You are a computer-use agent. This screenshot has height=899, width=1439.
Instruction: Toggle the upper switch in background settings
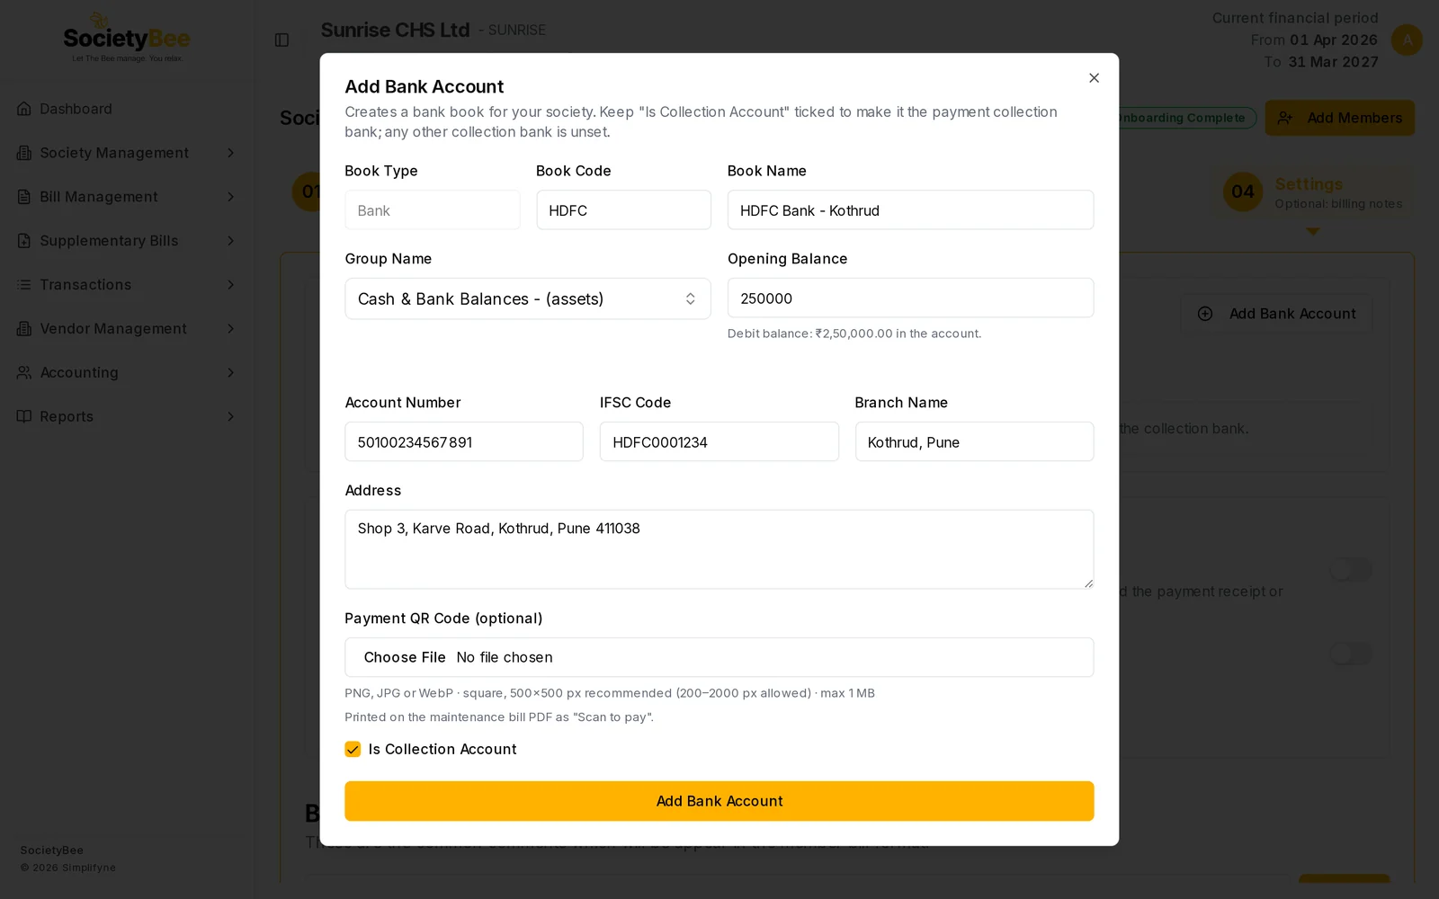click(1351, 569)
